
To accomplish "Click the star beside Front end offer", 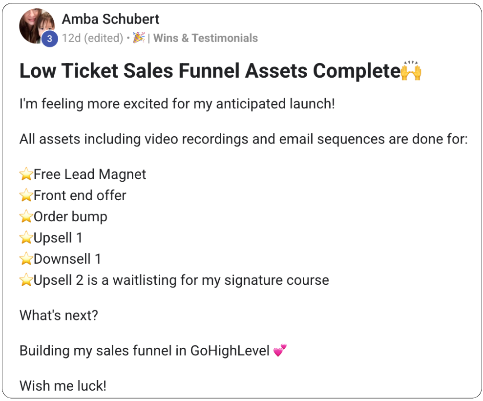I will [x=26, y=196].
